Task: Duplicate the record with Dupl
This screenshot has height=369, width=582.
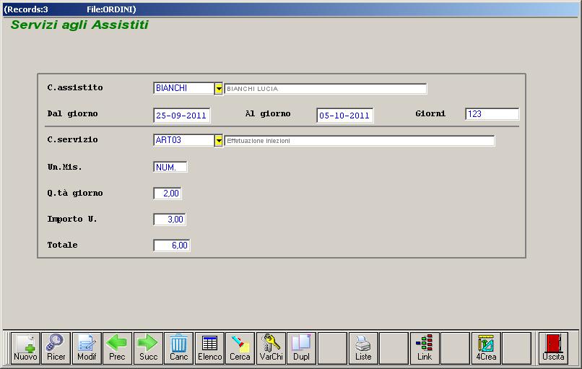Action: click(x=301, y=348)
